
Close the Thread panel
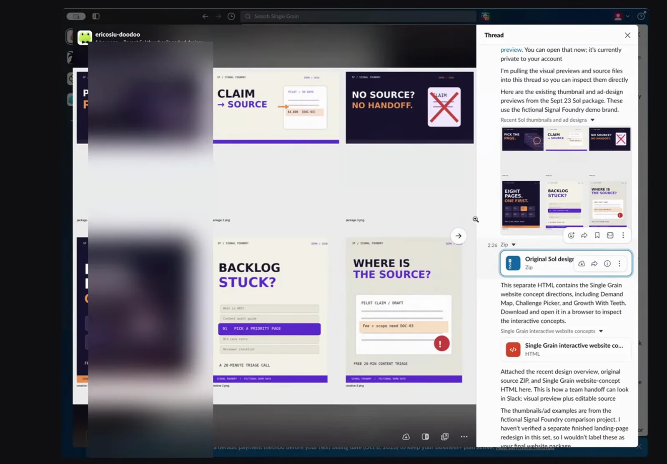click(627, 35)
